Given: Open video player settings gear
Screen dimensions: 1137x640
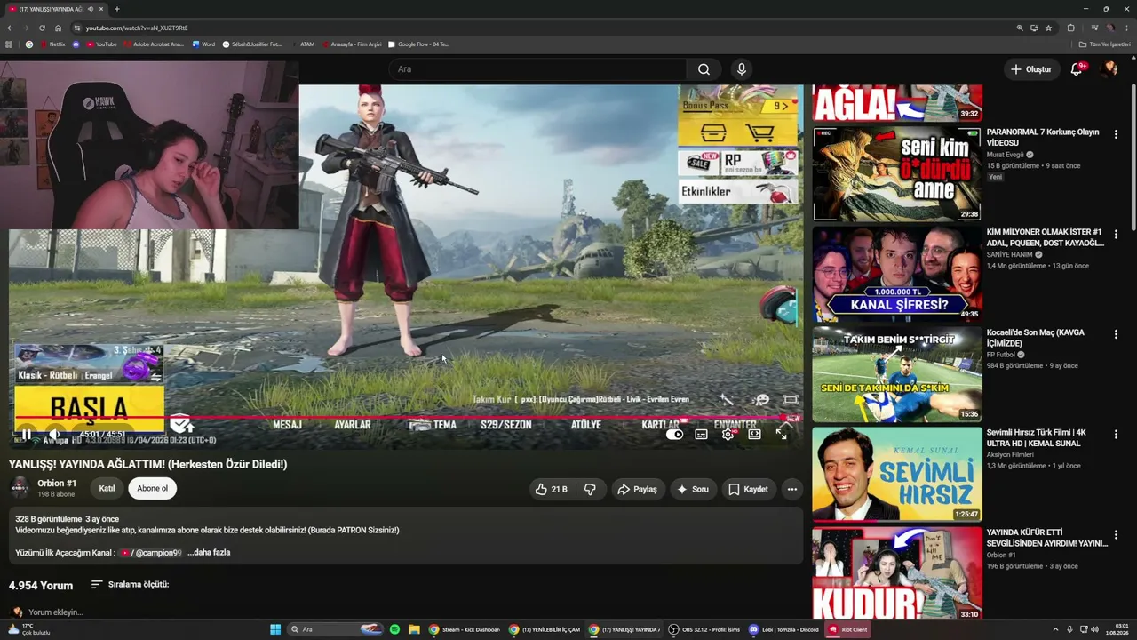Looking at the screenshot, I should click(728, 435).
